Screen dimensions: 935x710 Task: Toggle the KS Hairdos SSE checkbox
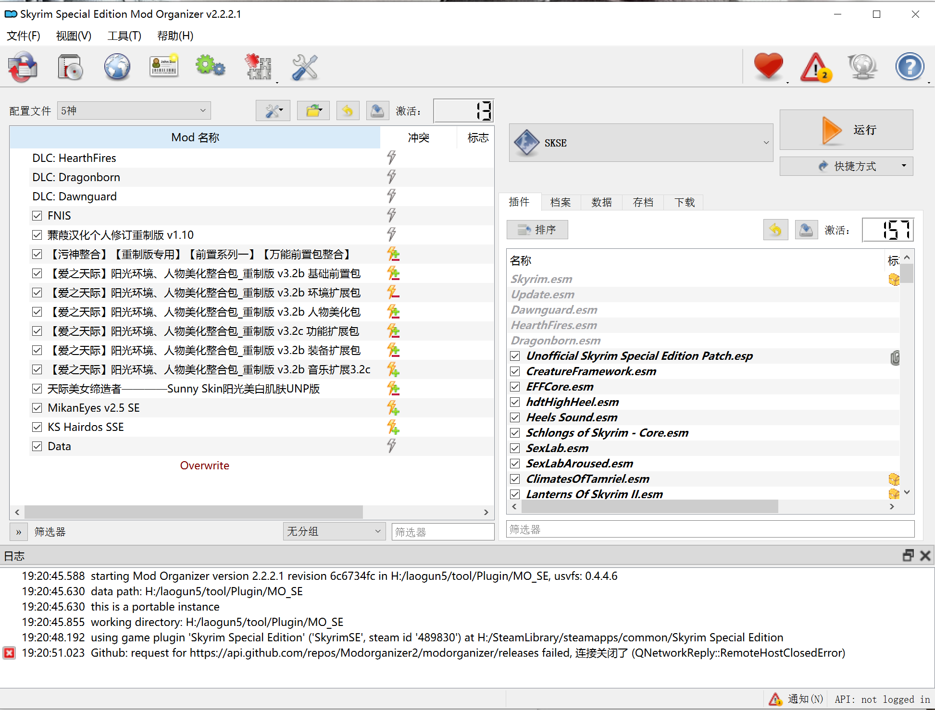coord(37,427)
